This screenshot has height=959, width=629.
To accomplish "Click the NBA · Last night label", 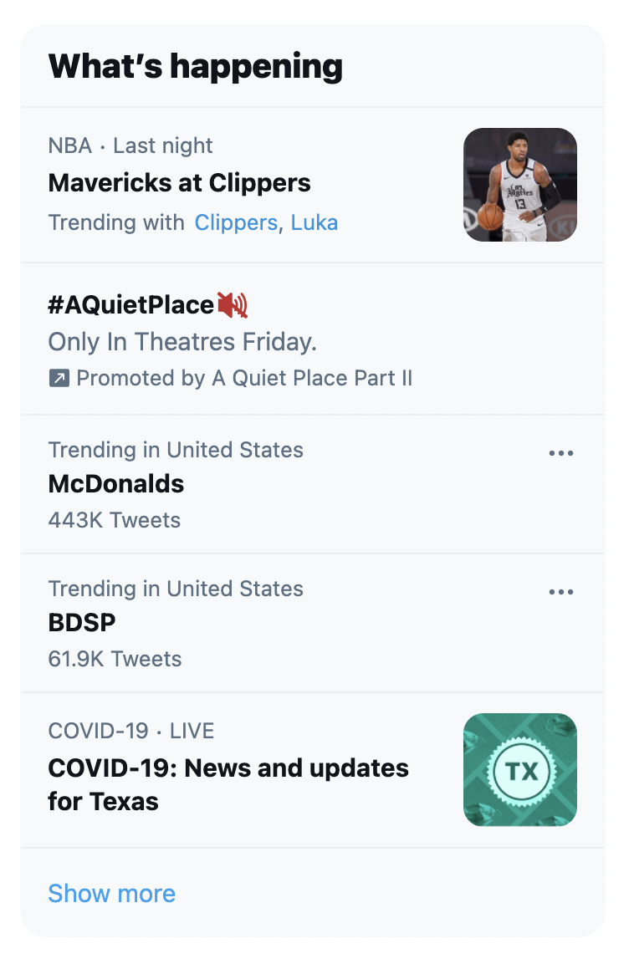I will tap(130, 145).
